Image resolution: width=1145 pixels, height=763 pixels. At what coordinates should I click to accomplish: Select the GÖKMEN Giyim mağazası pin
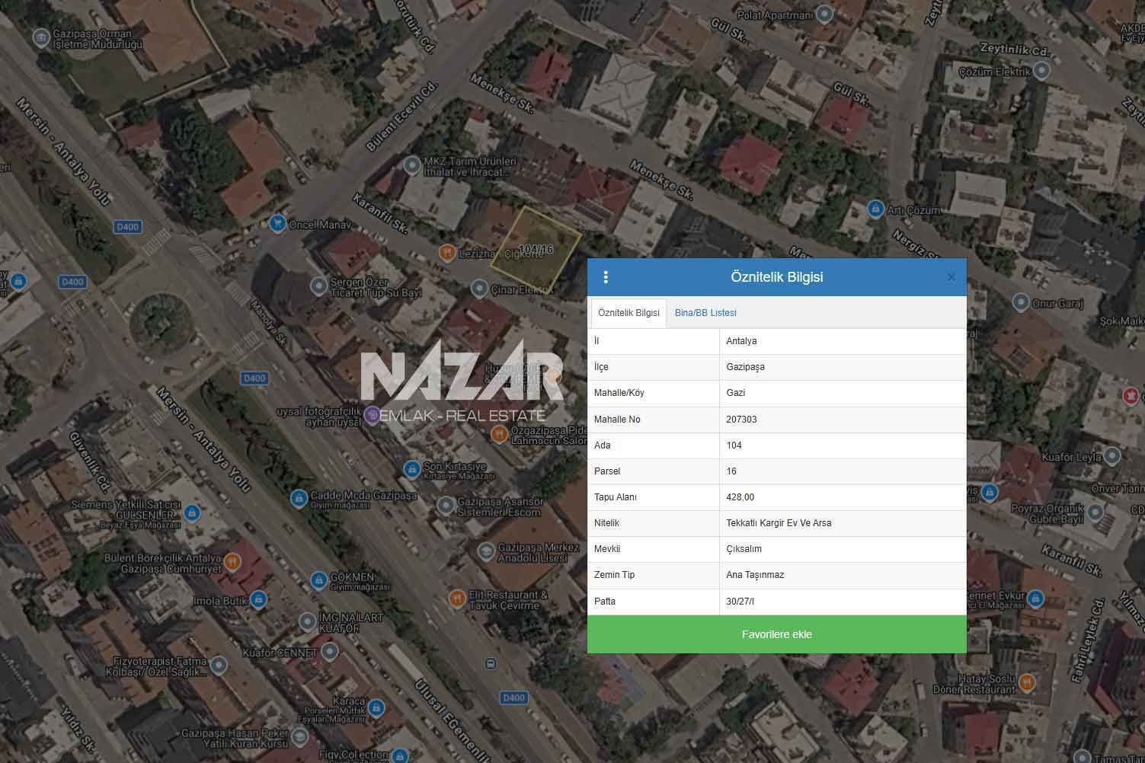(319, 581)
